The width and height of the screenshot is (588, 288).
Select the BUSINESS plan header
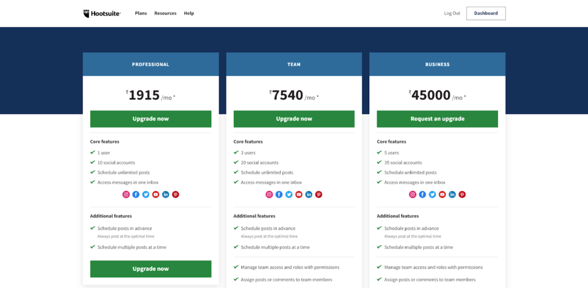tap(437, 64)
